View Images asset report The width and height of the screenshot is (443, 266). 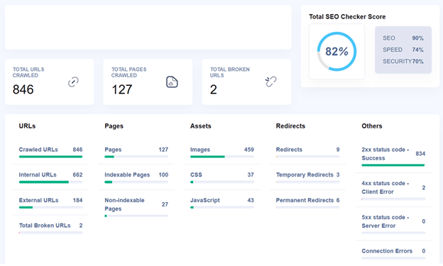tap(200, 150)
